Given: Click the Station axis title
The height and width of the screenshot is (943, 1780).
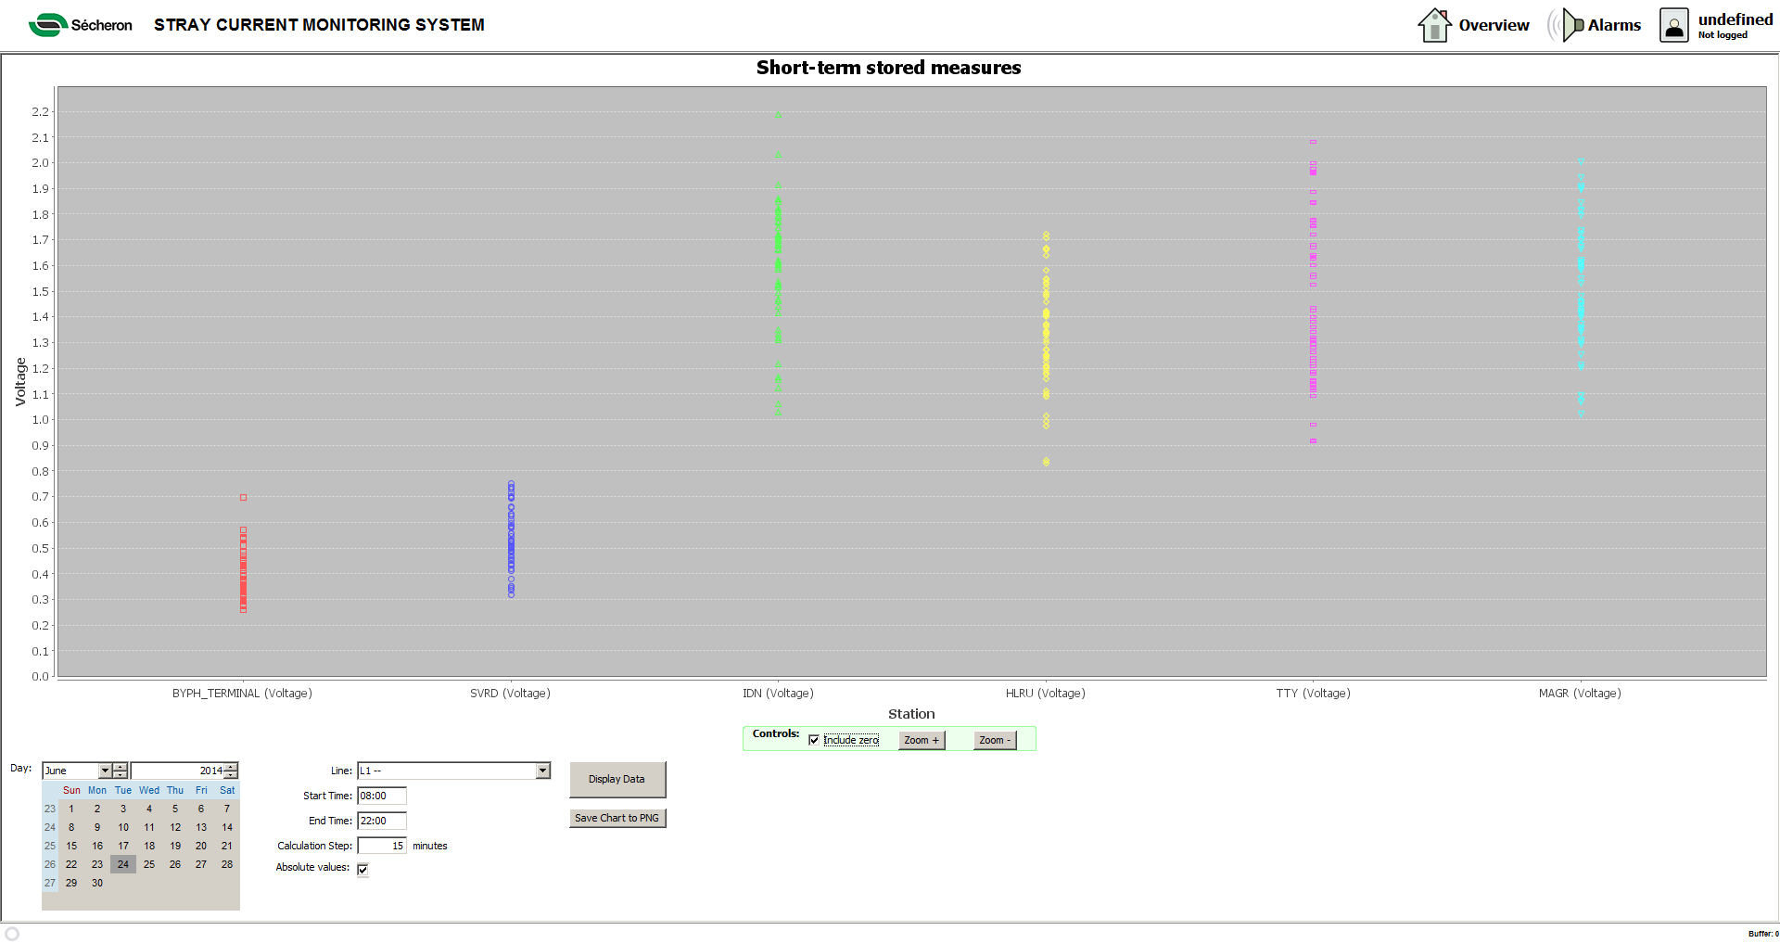Looking at the screenshot, I should pyautogui.click(x=911, y=714).
